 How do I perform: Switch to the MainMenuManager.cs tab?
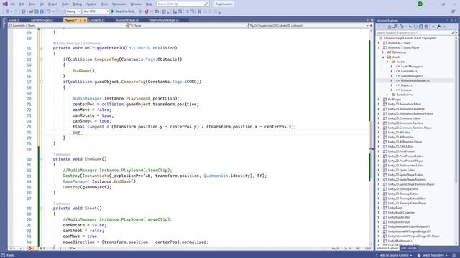pos(165,20)
